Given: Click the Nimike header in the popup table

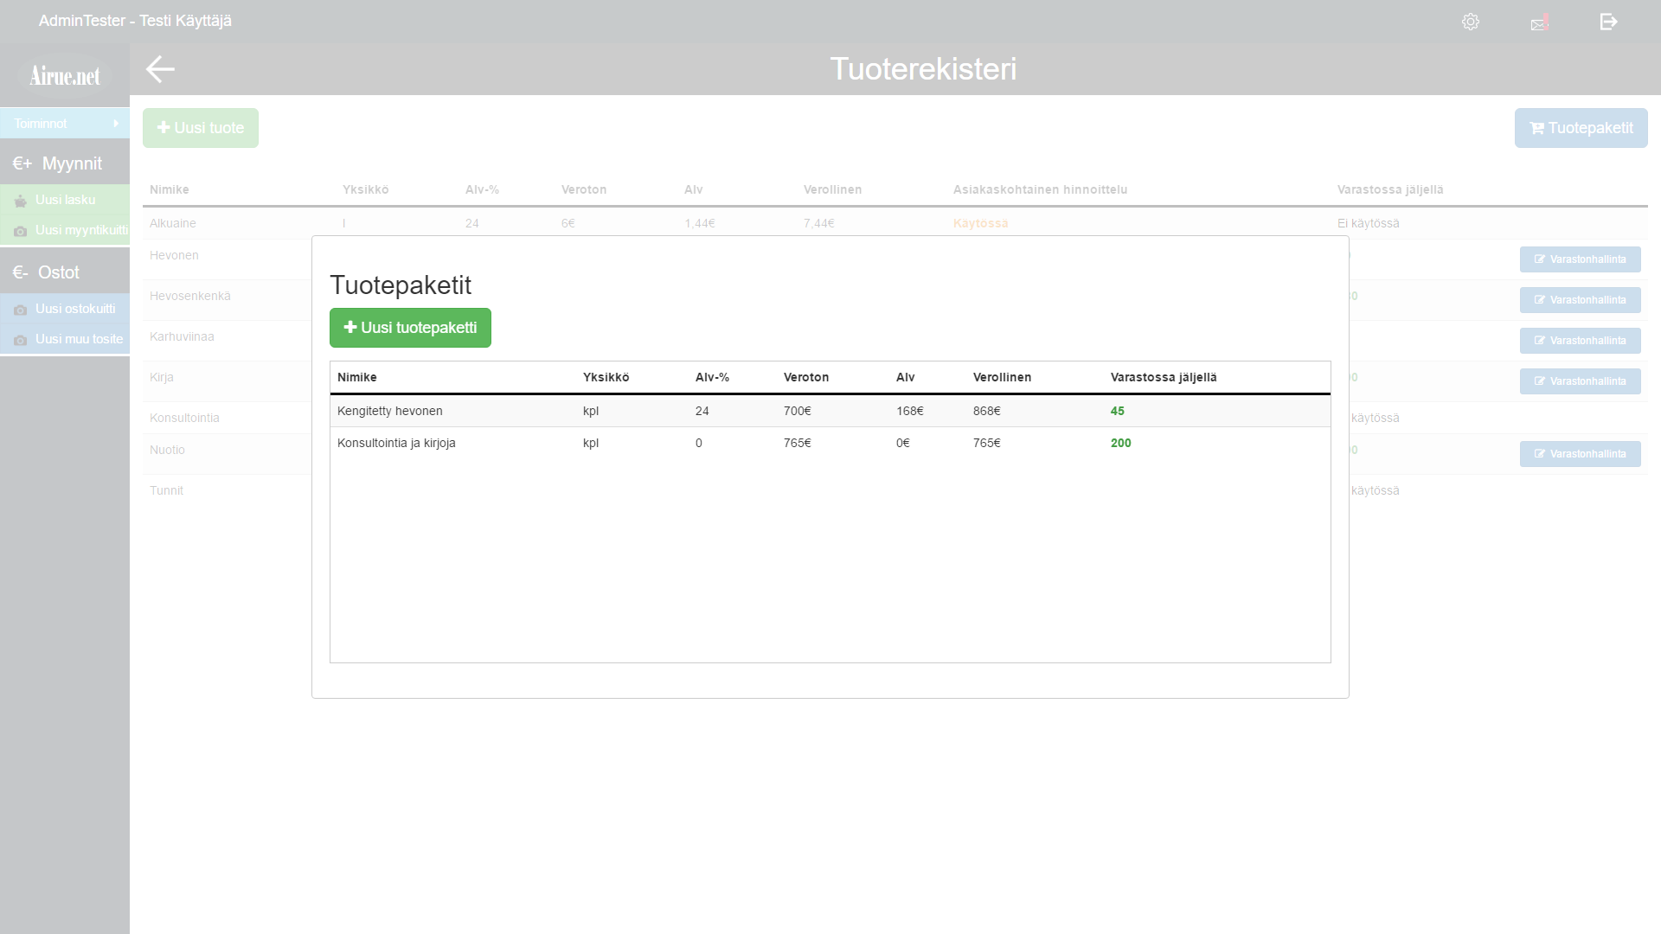Looking at the screenshot, I should coord(357,377).
